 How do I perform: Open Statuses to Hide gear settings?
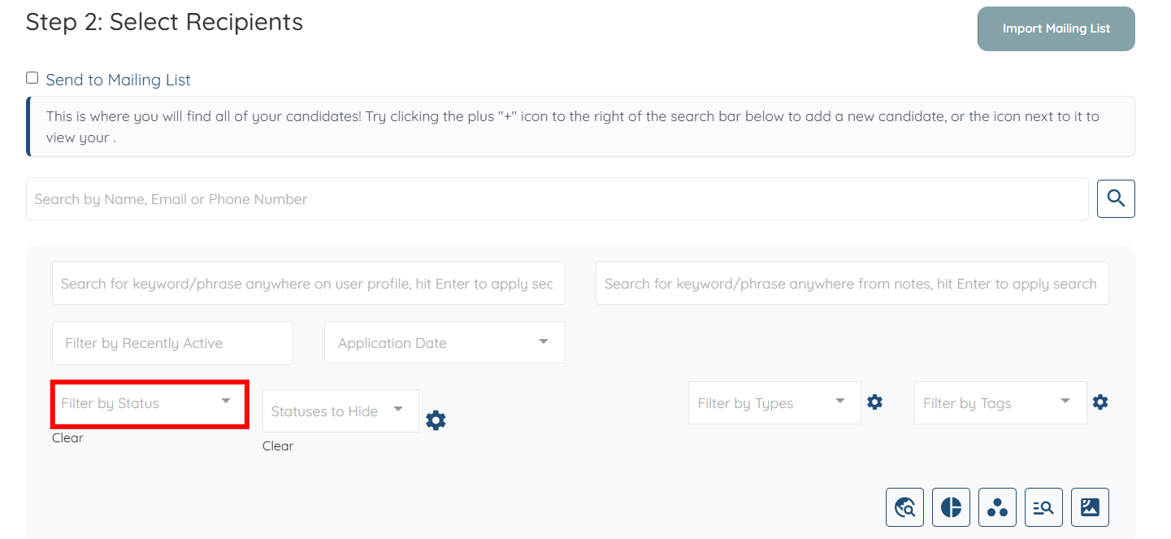pos(436,420)
